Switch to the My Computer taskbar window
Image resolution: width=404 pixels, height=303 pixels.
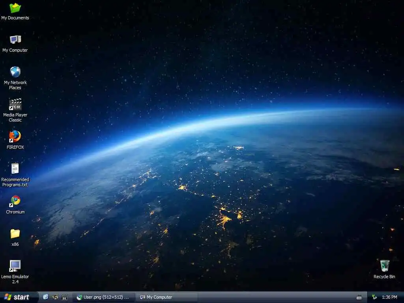[x=167, y=297]
